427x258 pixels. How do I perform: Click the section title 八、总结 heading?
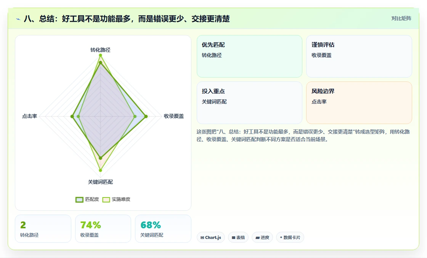click(127, 19)
